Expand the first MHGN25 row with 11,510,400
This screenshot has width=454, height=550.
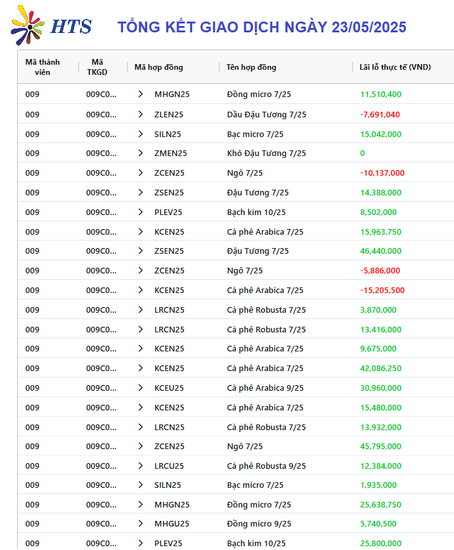(x=141, y=94)
